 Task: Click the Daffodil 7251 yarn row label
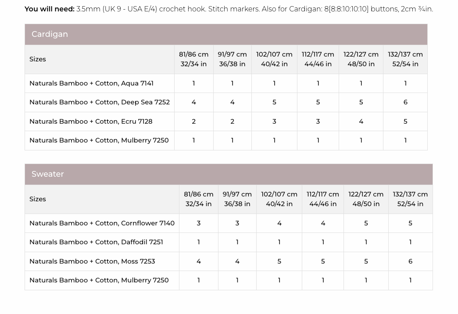tap(96, 242)
